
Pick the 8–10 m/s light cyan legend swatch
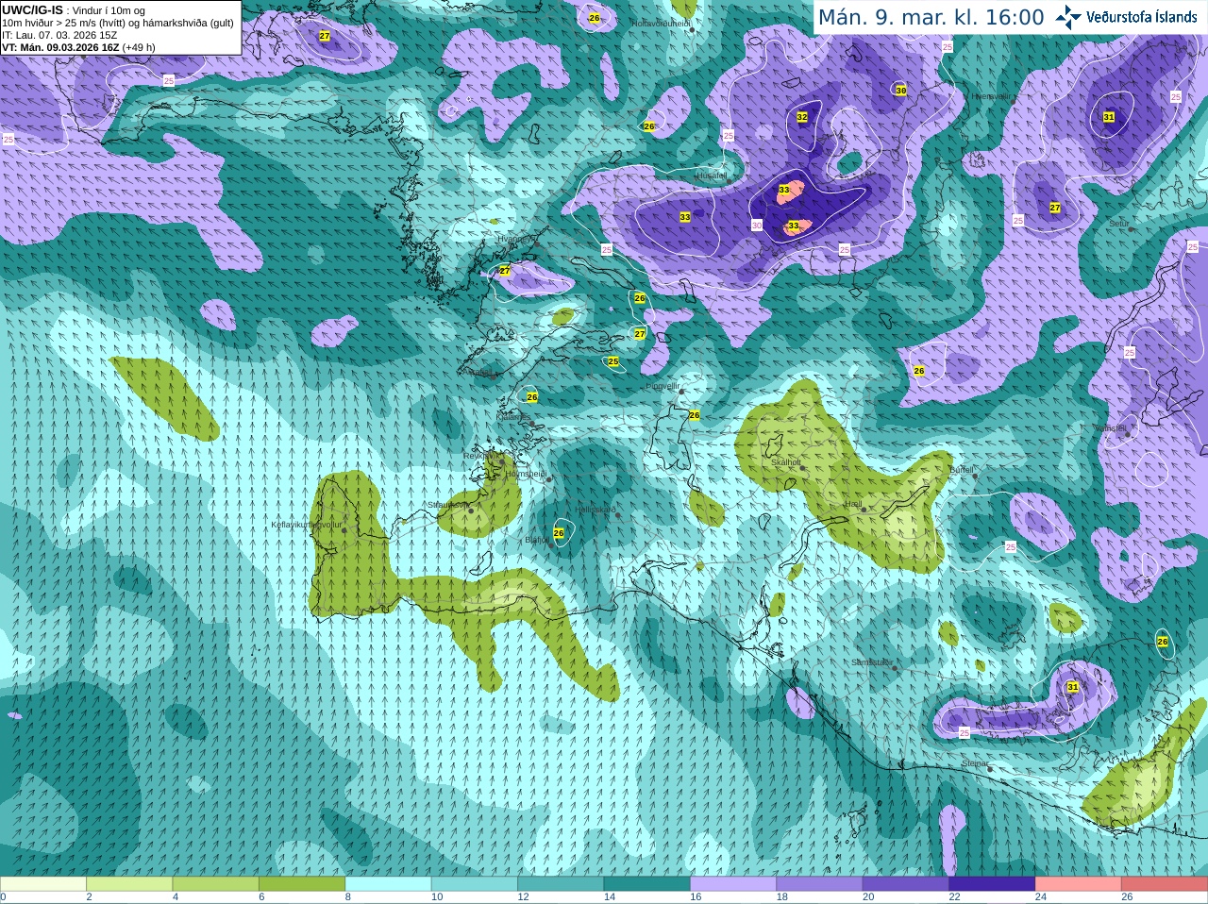click(x=388, y=884)
